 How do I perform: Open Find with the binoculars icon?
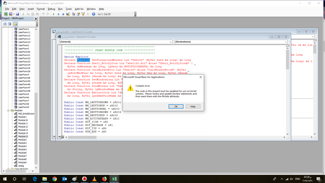click(x=37, y=14)
